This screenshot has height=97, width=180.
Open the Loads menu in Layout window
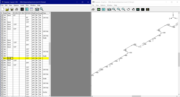pos(22,5)
